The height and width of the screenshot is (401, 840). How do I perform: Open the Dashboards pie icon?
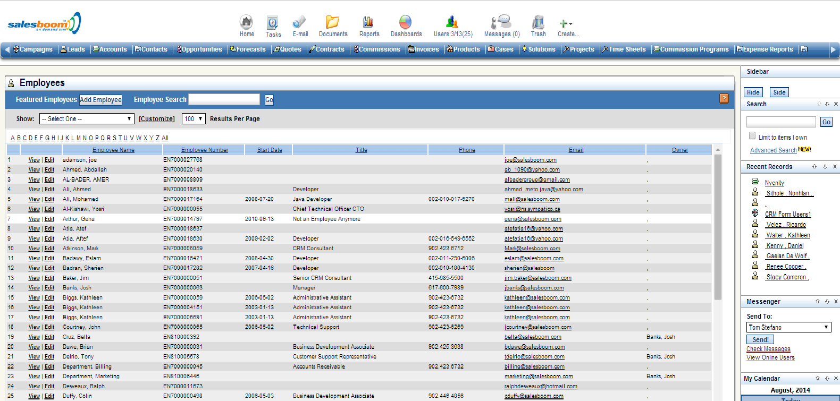click(406, 22)
